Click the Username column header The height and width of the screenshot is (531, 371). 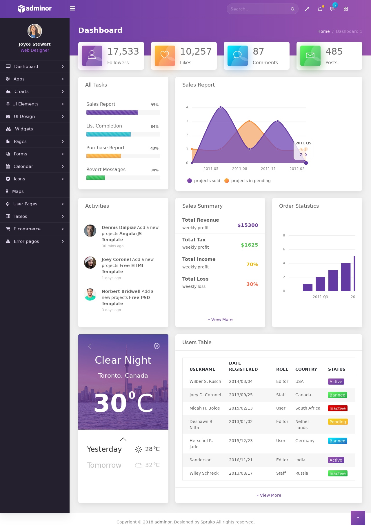202,369
